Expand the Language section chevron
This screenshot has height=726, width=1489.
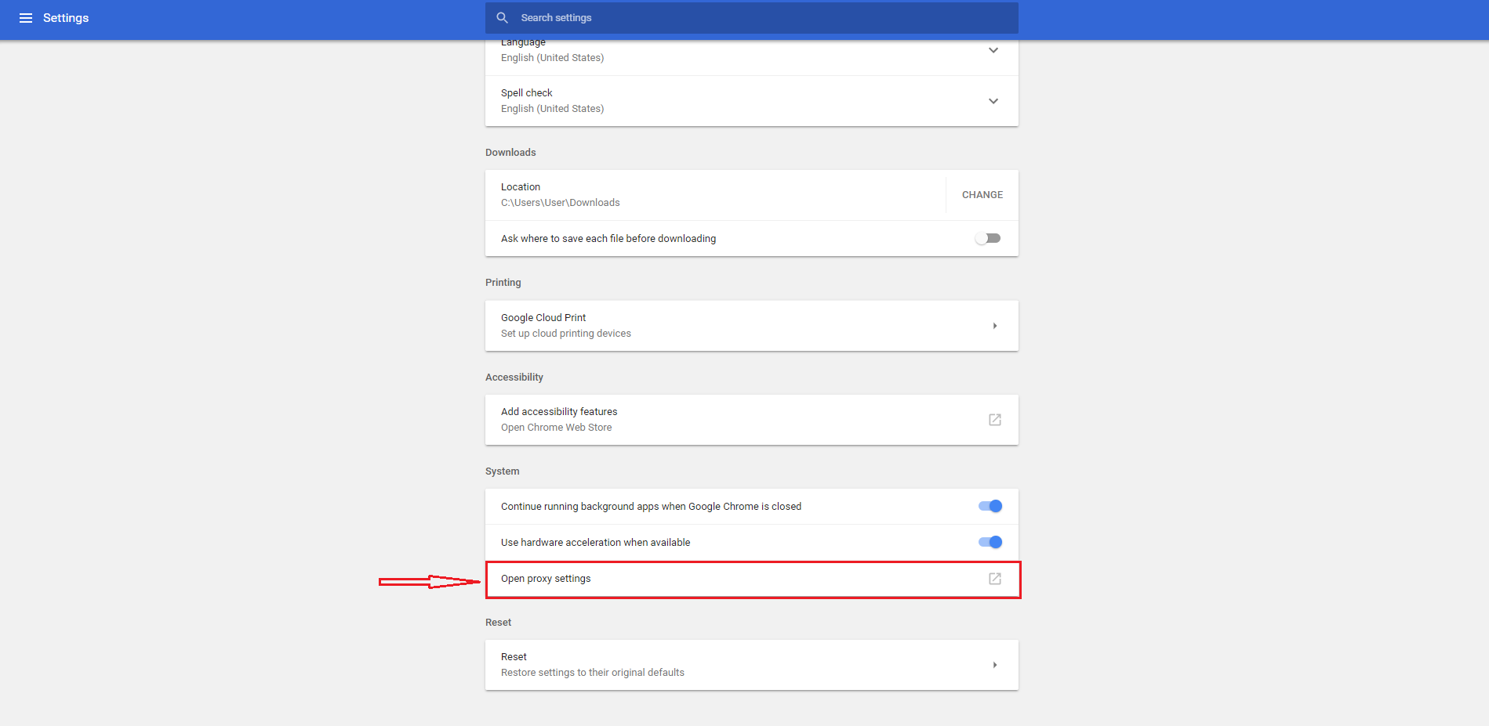click(x=993, y=50)
